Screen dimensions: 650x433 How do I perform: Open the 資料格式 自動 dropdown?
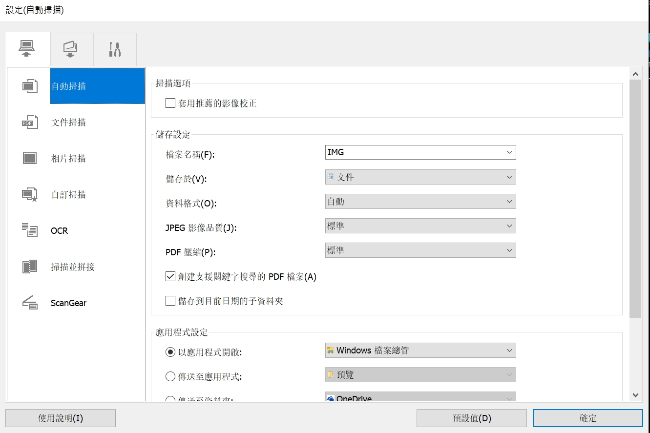(x=420, y=201)
